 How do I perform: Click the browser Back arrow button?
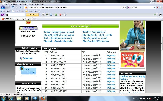(x=3, y=8)
